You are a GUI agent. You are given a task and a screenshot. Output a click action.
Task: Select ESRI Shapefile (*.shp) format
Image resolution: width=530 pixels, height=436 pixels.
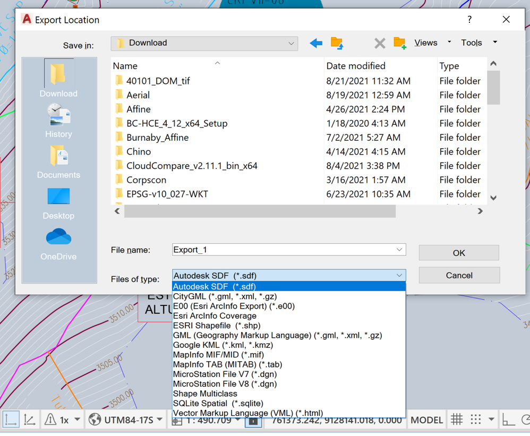(x=289, y=326)
